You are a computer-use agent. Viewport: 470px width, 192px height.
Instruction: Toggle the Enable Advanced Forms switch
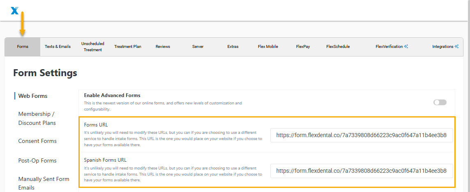tap(440, 102)
